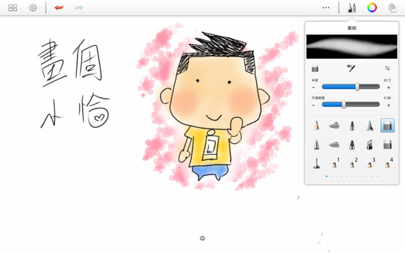405x253 pixels.
Task: Go to the first brush page dot
Action: pyautogui.click(x=326, y=176)
